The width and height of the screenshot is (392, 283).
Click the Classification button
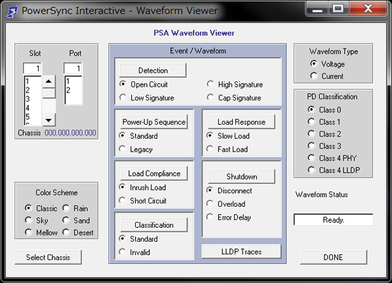point(154,225)
